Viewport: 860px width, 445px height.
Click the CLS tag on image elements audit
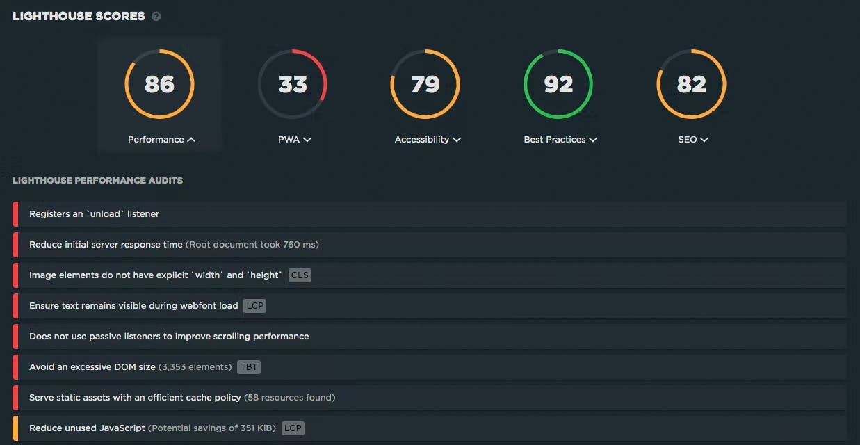(x=300, y=275)
